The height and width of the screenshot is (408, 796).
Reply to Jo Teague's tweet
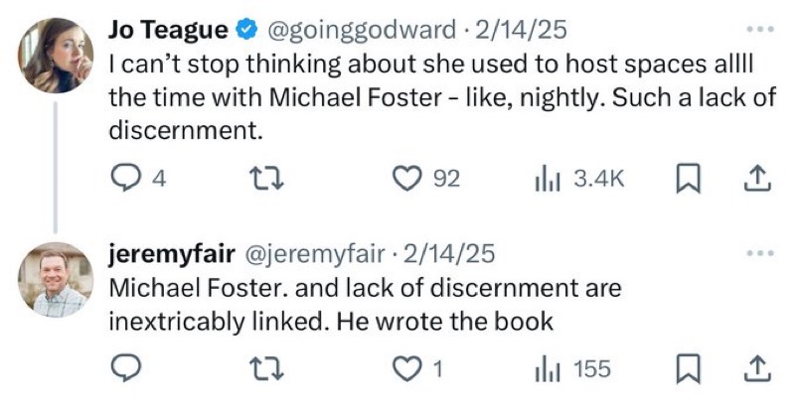click(126, 180)
